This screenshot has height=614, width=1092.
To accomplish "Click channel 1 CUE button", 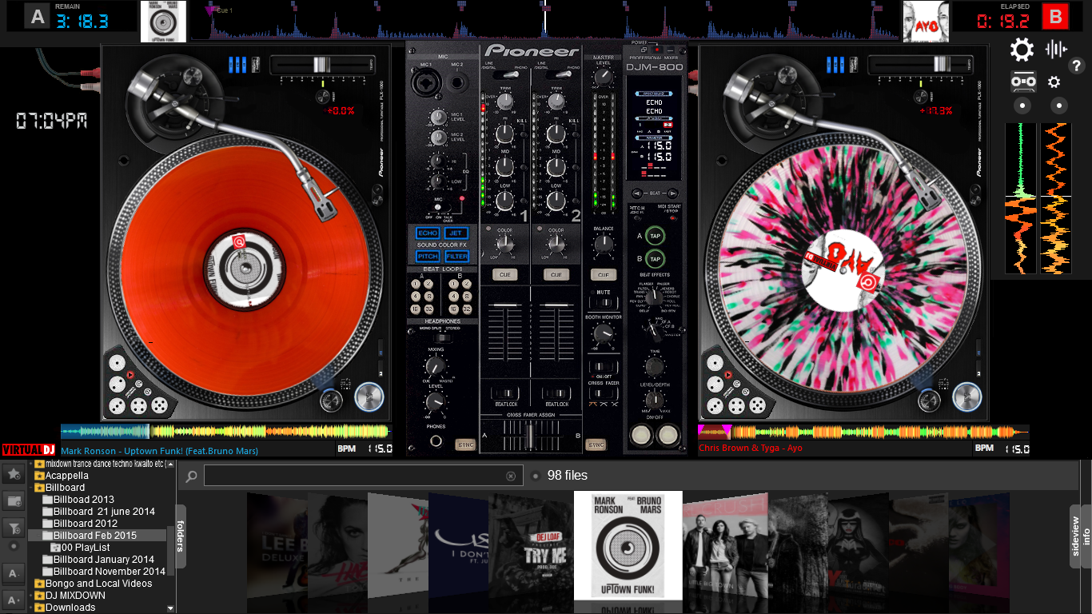I will pos(504,274).
